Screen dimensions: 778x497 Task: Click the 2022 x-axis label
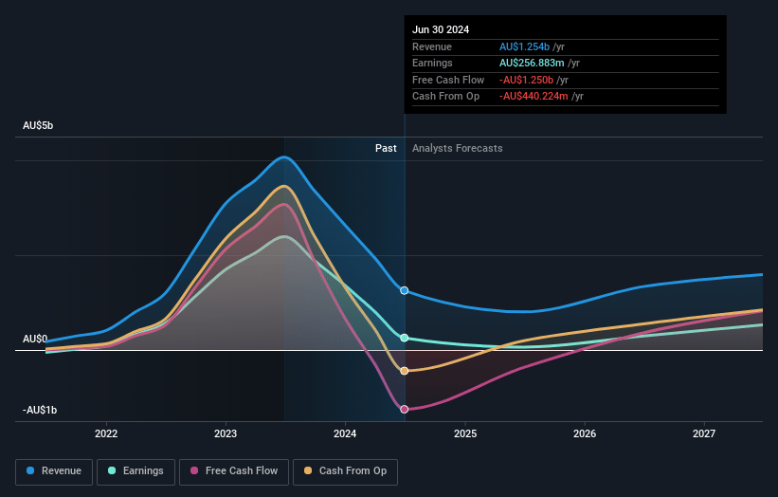coord(106,433)
